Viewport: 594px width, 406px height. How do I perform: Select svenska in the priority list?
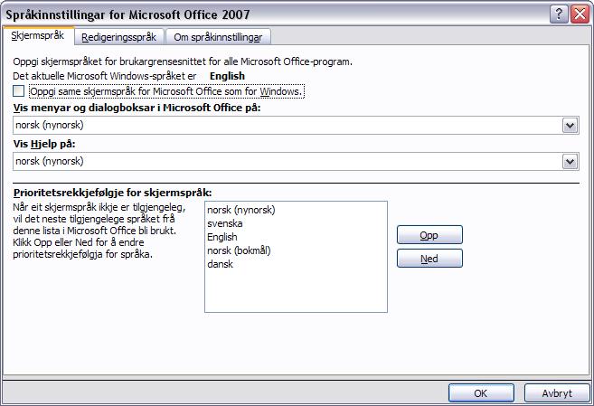click(224, 223)
